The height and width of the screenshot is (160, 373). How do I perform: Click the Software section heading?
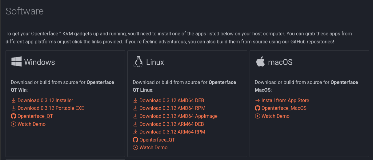click(x=25, y=11)
